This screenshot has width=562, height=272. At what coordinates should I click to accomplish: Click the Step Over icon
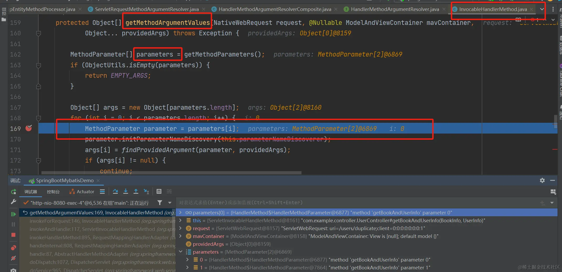115,192
